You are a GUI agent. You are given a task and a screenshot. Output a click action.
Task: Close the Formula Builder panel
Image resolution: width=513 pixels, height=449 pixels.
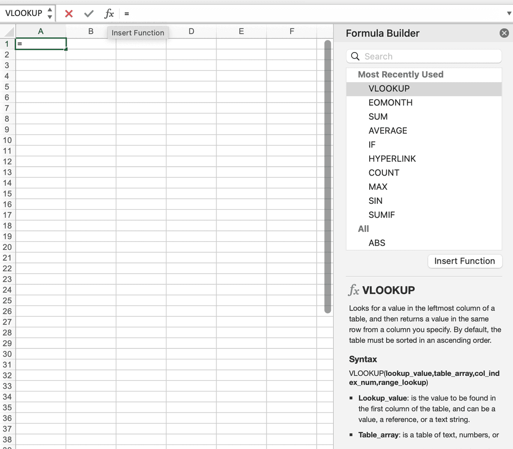(x=504, y=33)
